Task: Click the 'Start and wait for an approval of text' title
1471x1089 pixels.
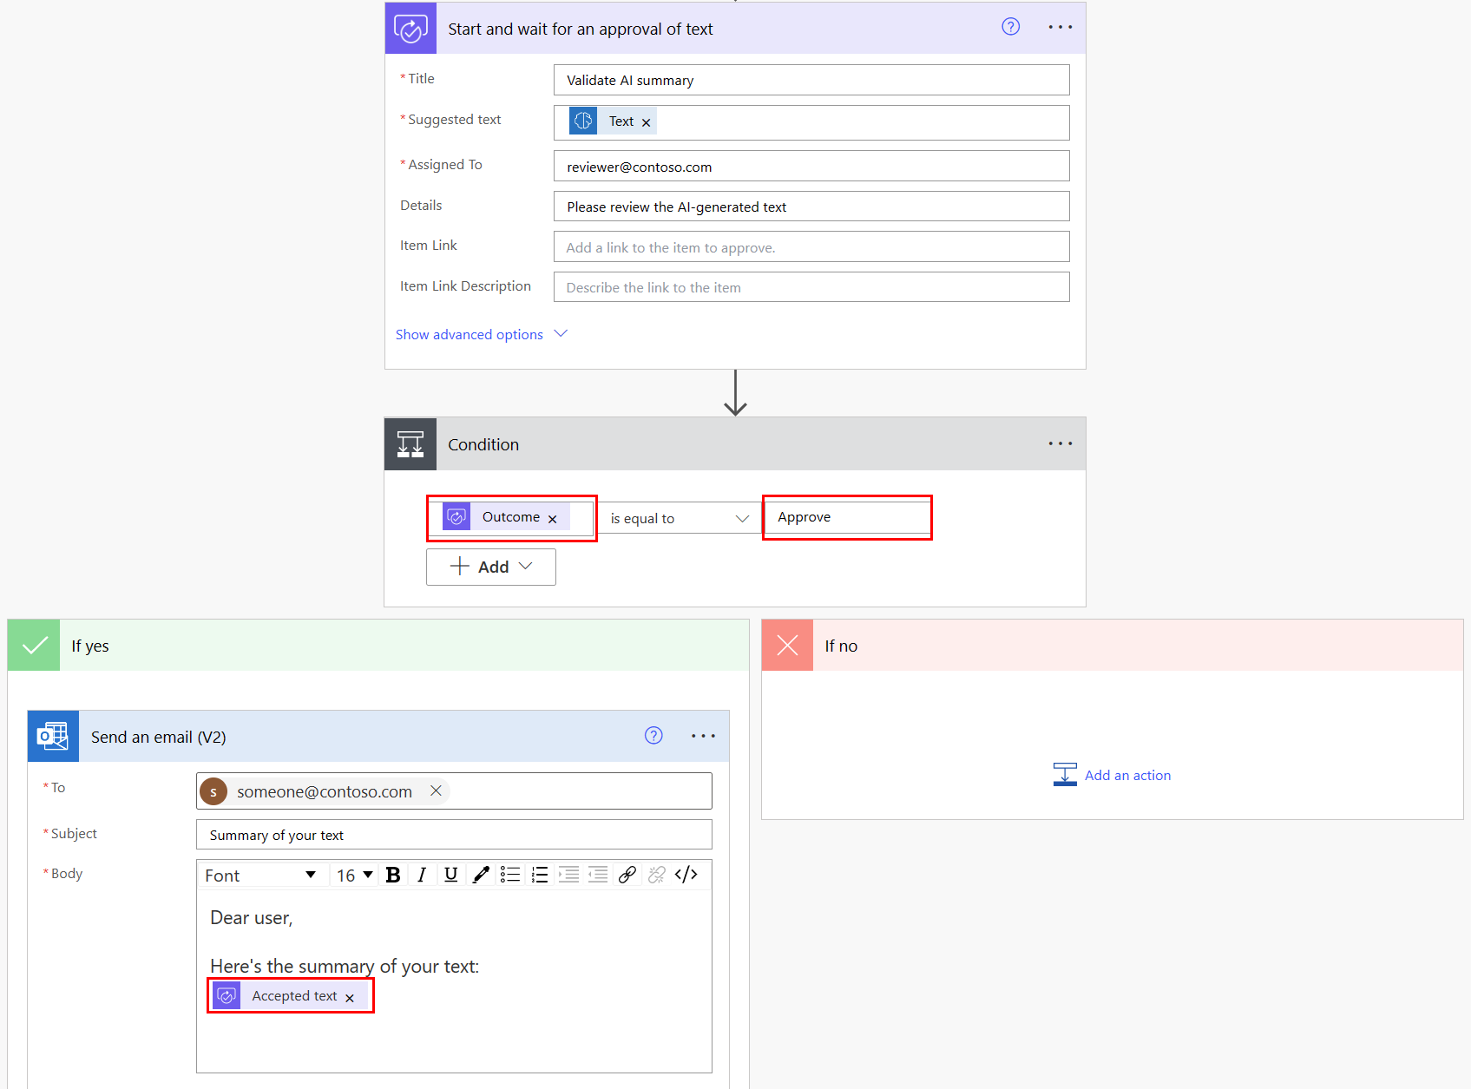Action: [581, 29]
